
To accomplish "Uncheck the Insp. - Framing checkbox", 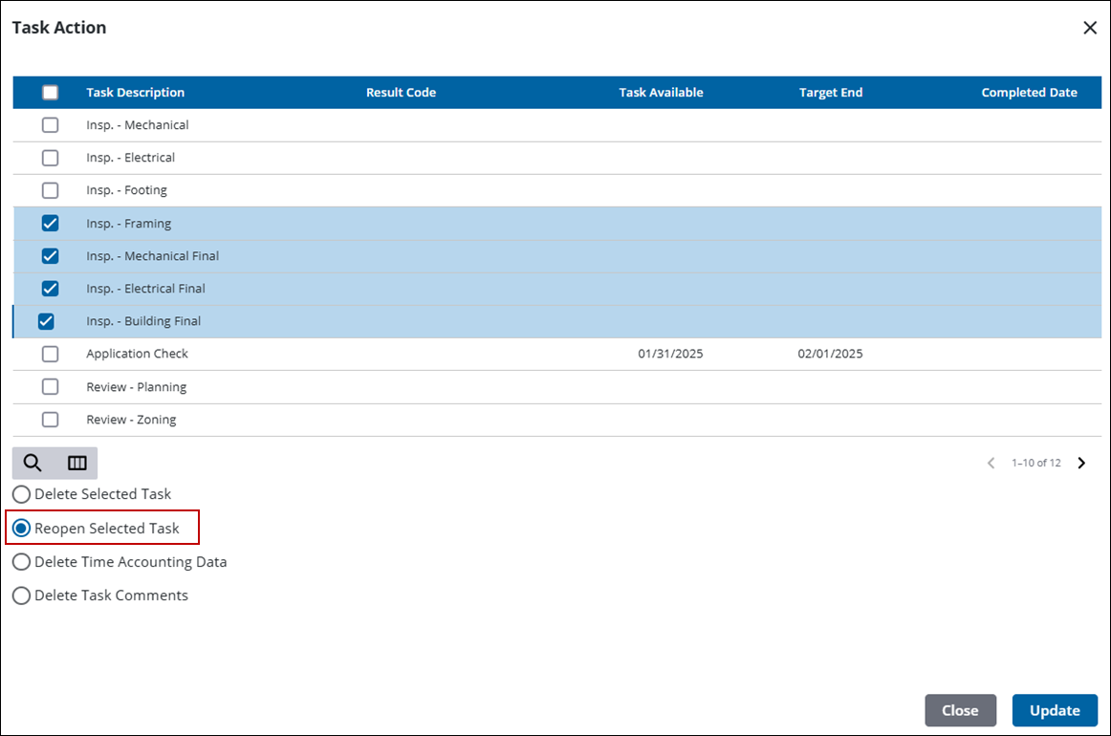I will 51,224.
